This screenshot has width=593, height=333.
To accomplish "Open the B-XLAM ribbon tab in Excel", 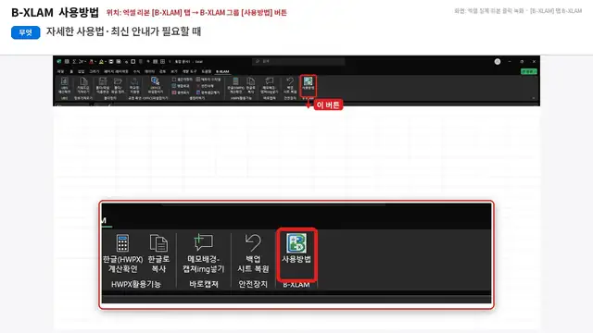I will tap(222, 71).
